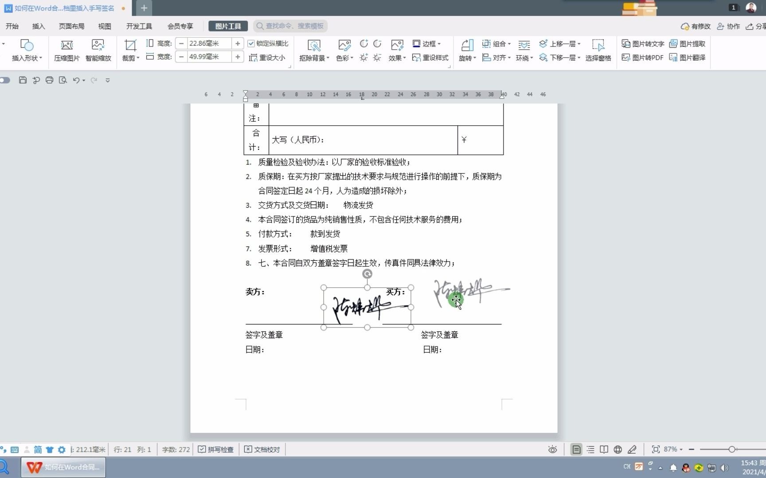Click the 重设大小 reset size button
The width and height of the screenshot is (766, 478).
click(x=267, y=58)
